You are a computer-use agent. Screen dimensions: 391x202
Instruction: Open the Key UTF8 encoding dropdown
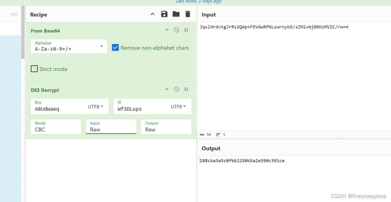95,106
